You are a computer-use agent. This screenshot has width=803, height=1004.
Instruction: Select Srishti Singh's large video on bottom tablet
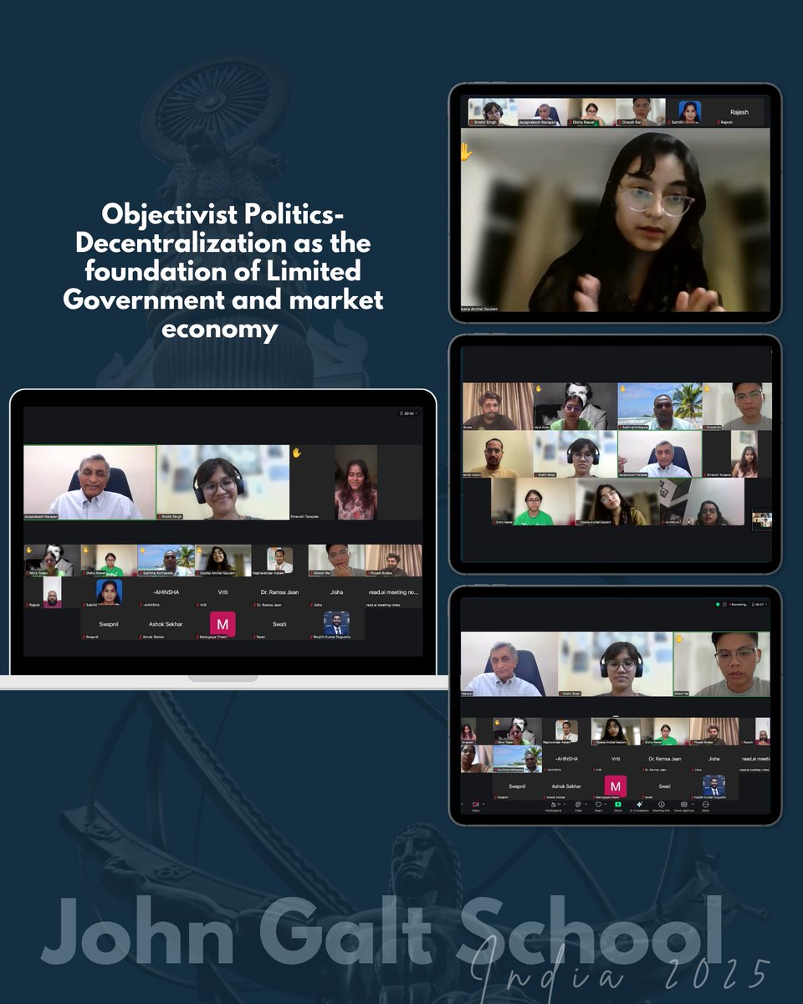[616, 664]
